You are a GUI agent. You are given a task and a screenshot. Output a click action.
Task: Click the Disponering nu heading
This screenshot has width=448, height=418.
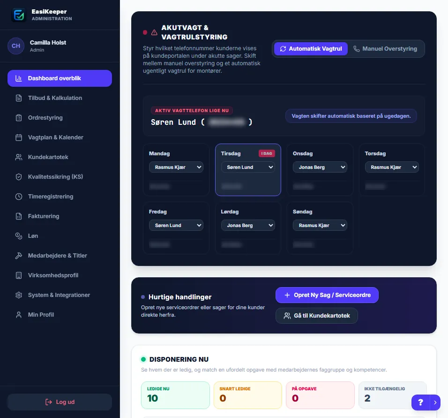coord(179,360)
